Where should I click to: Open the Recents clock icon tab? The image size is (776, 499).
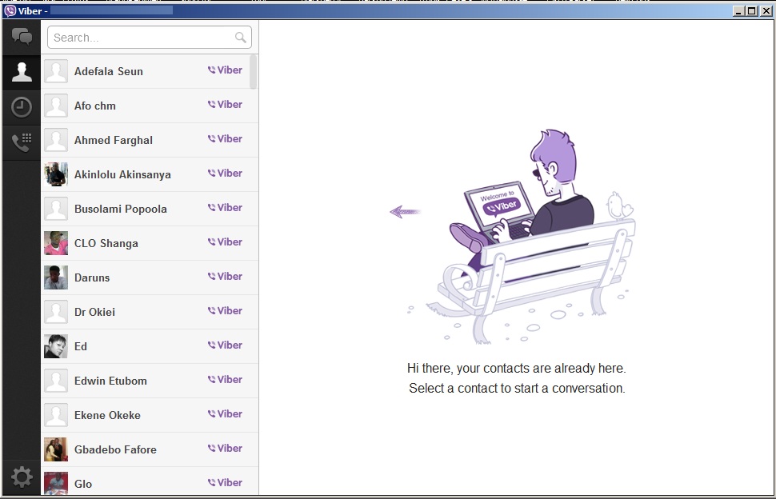point(22,107)
